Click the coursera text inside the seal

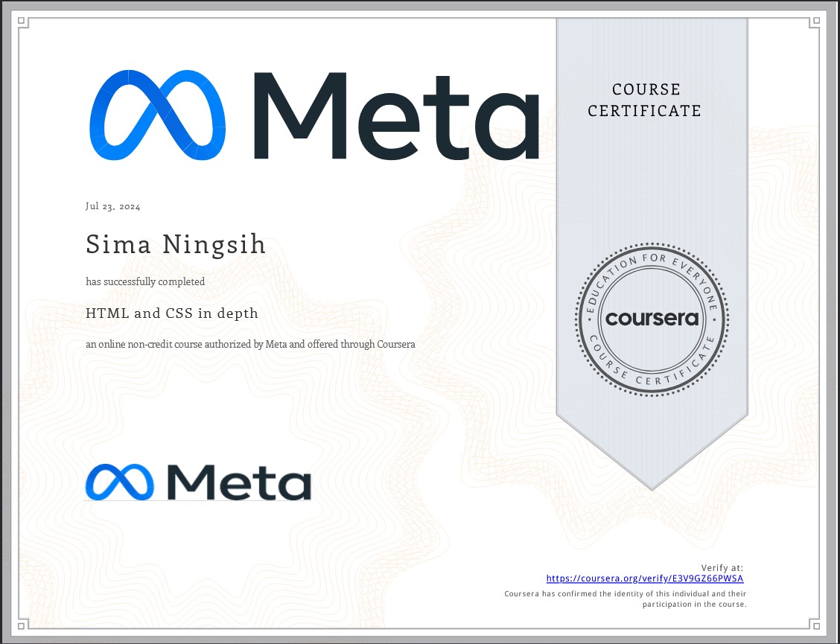(x=652, y=319)
